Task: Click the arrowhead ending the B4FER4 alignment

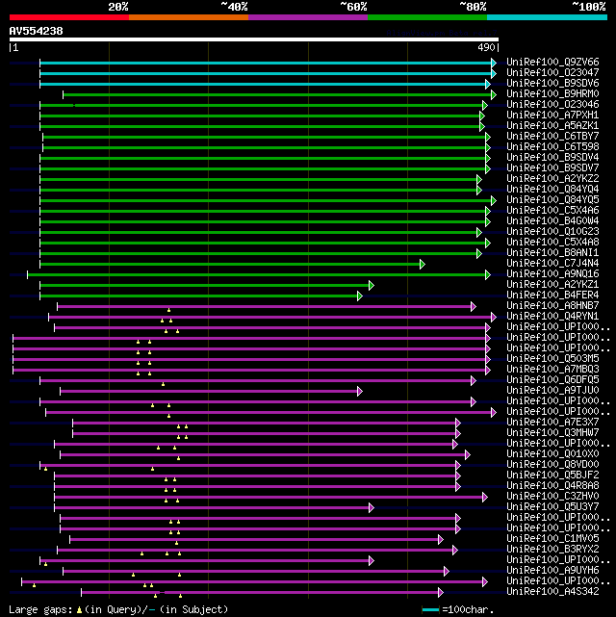Action: pyautogui.click(x=360, y=296)
